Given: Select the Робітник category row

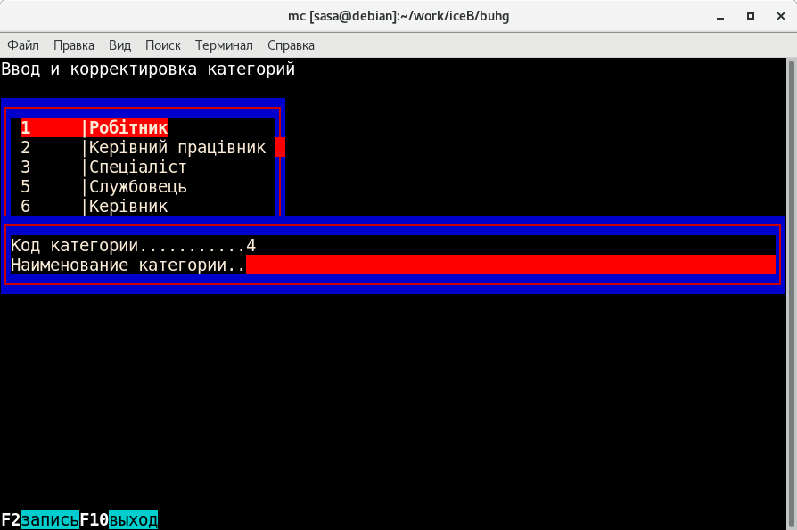Looking at the screenshot, I should (x=128, y=128).
